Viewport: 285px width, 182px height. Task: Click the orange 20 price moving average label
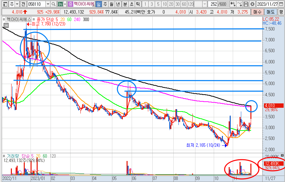62,19
